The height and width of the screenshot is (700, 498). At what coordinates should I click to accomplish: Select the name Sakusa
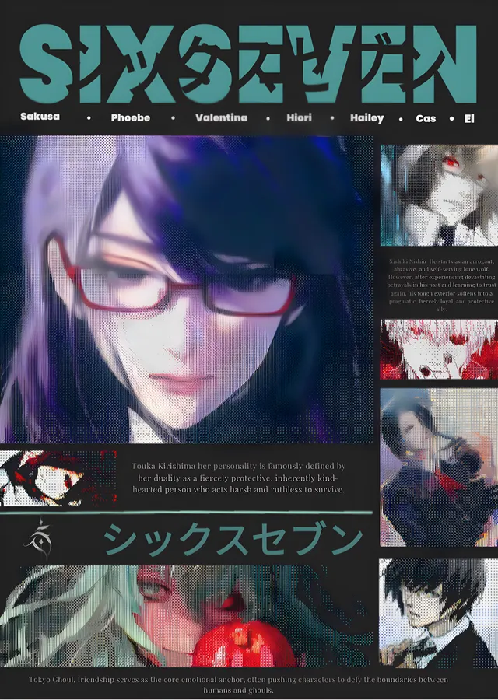[x=40, y=117]
